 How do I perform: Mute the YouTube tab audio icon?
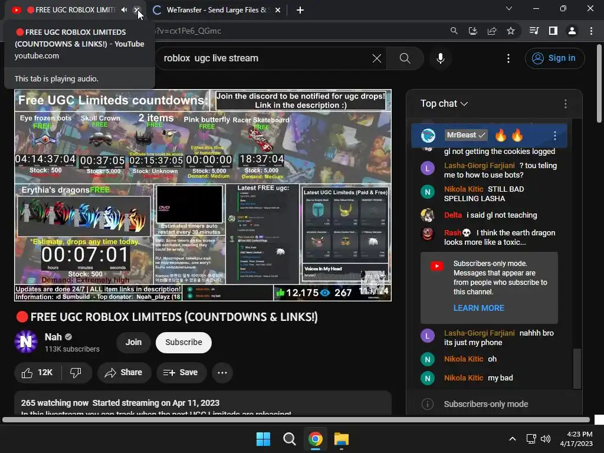(x=124, y=10)
